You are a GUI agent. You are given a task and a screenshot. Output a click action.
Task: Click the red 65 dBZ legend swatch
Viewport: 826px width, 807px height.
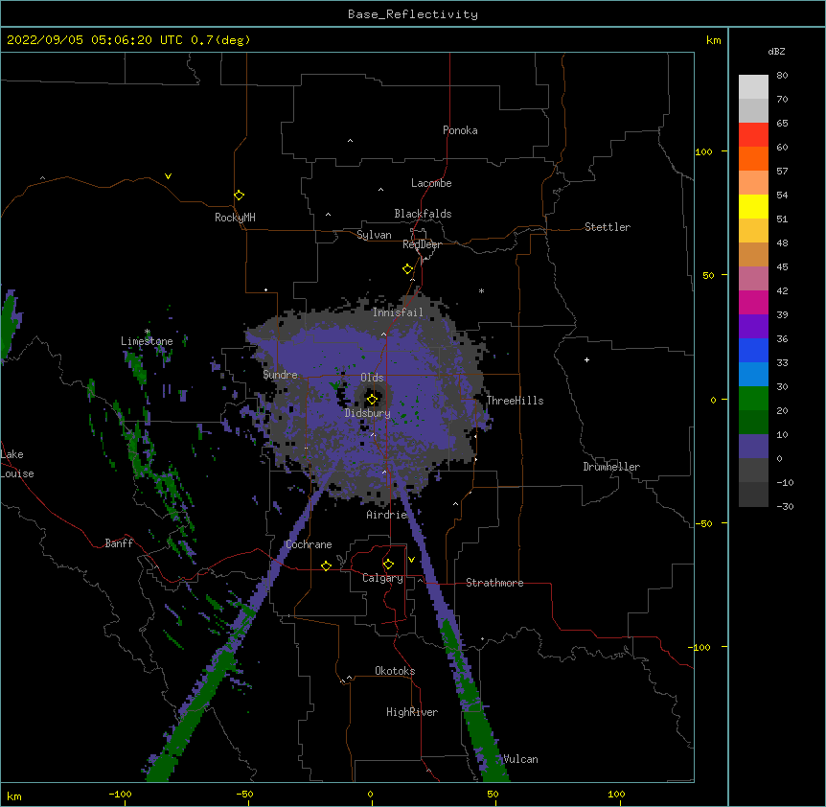(753, 134)
